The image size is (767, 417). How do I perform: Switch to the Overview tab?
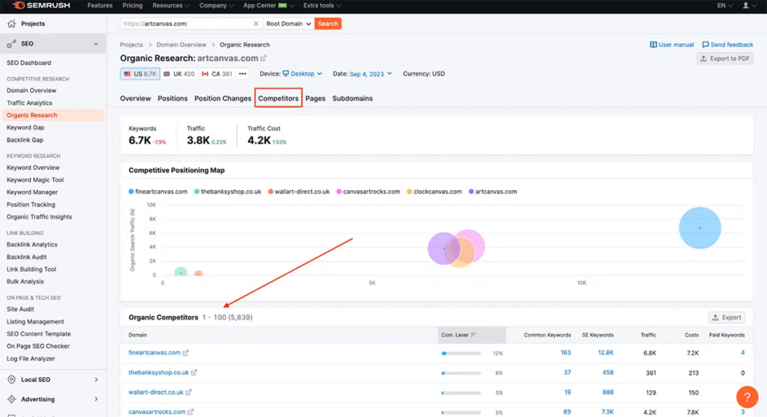[x=136, y=98]
